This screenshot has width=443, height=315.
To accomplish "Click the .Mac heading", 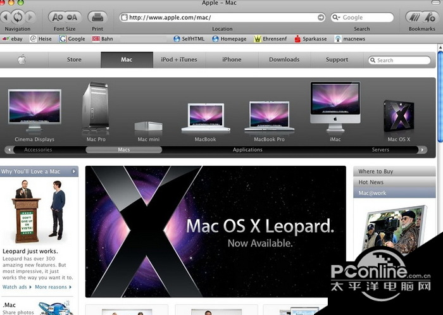I will [x=9, y=305].
